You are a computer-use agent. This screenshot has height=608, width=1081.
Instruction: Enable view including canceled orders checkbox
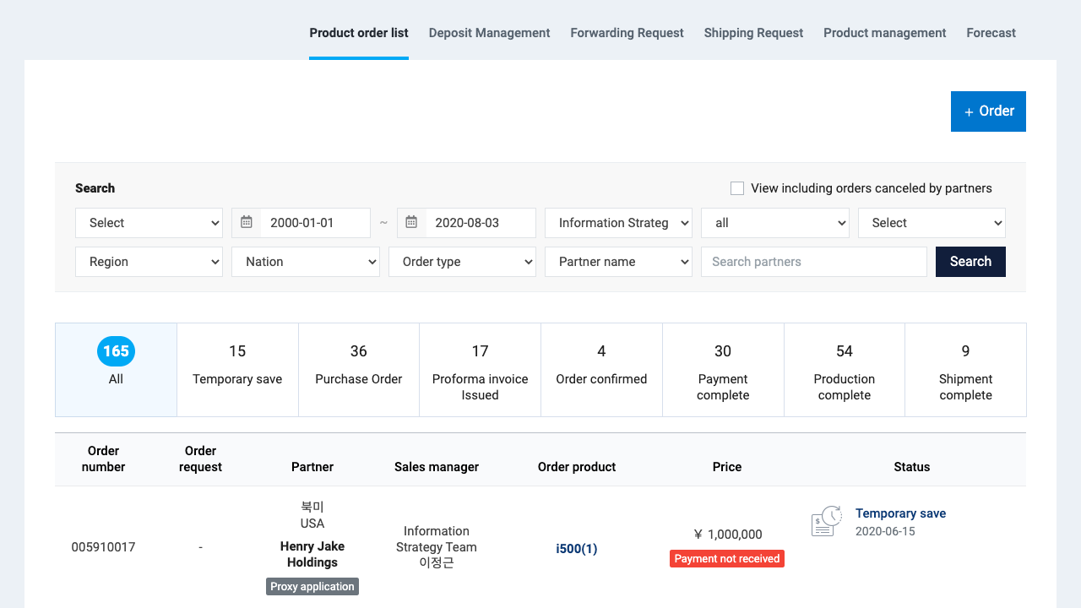click(x=737, y=188)
